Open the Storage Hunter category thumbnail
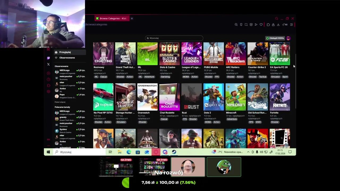The image size is (340, 191). click(125, 97)
